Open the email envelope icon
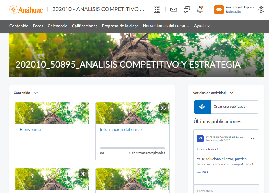This screenshot has width=269, height=193. pos(174,10)
